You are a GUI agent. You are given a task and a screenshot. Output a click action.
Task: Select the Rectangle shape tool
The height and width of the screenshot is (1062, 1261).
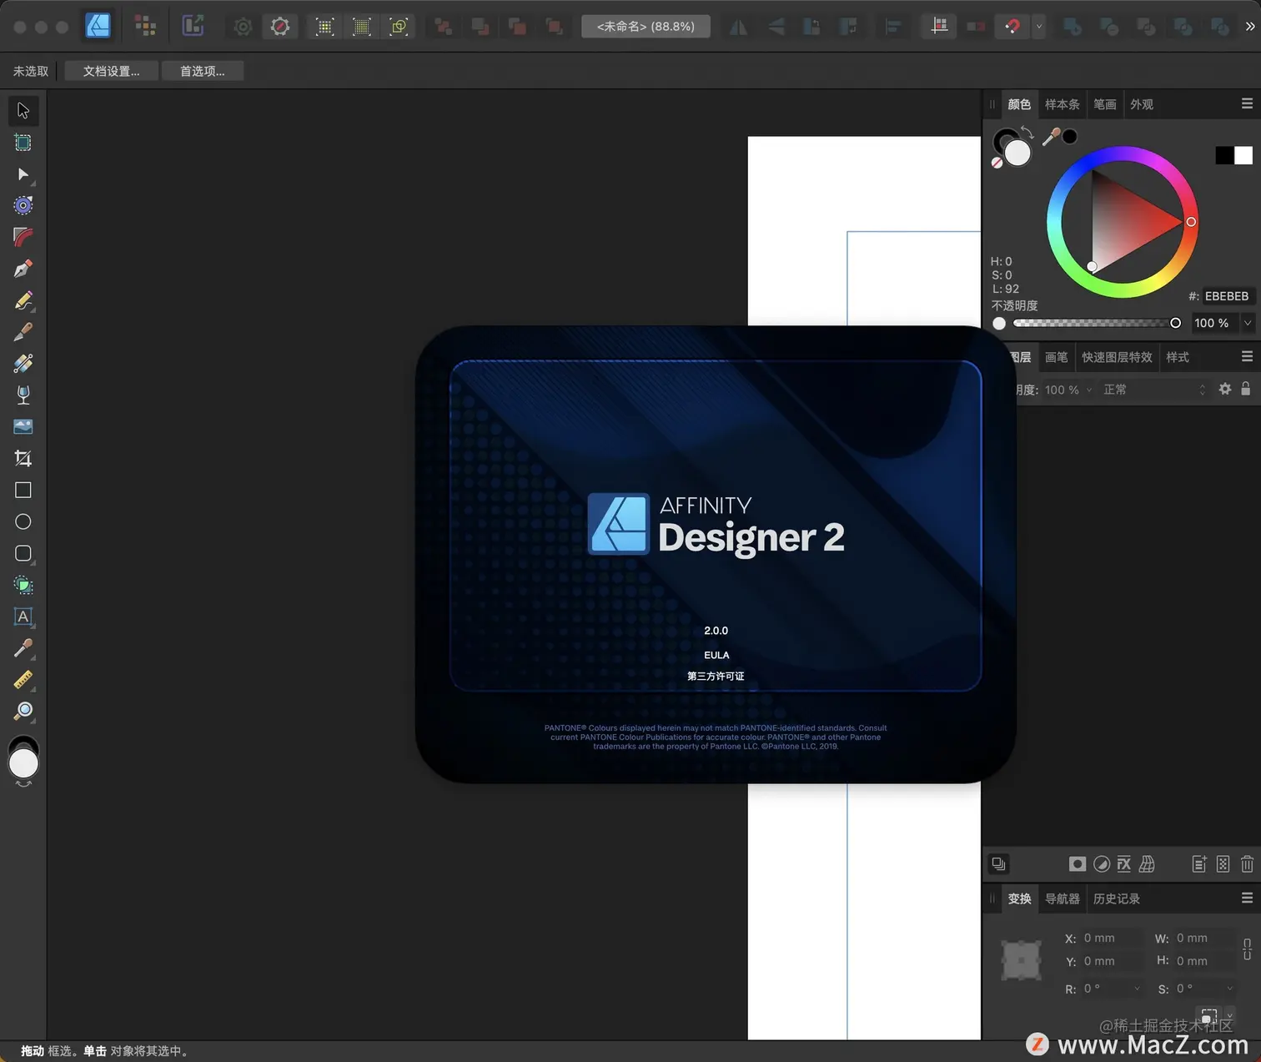23,491
